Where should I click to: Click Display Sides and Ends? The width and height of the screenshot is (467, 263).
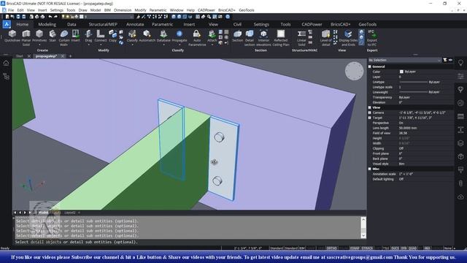pyautogui.click(x=348, y=37)
